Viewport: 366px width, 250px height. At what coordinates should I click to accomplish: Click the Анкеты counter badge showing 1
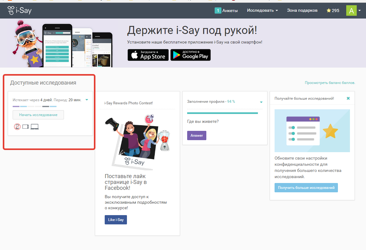[218, 10]
